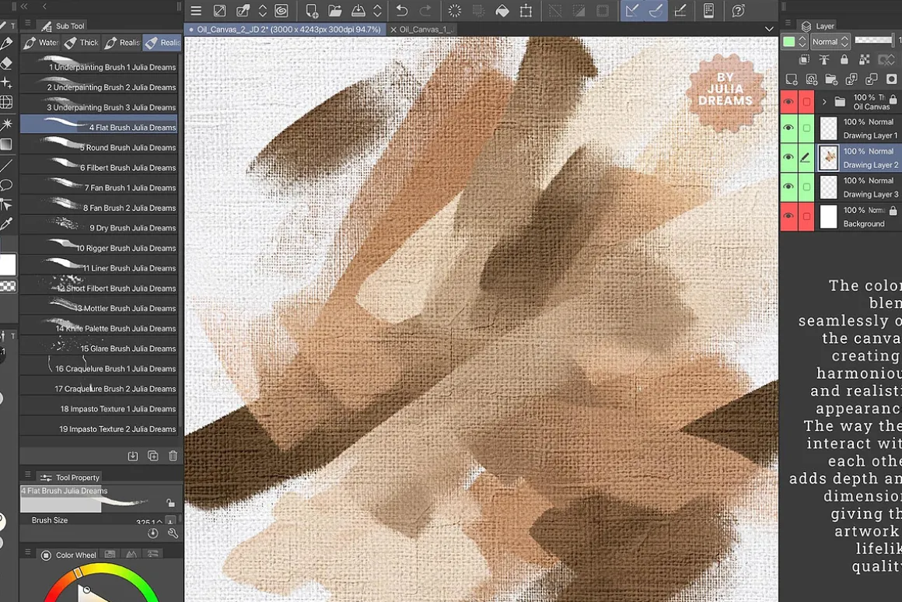Create a new canvas with the New icon
The width and height of the screenshot is (902, 602).
coord(312,11)
